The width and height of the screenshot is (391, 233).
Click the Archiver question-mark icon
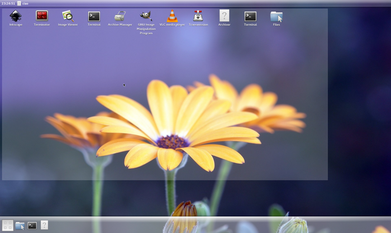click(x=224, y=16)
